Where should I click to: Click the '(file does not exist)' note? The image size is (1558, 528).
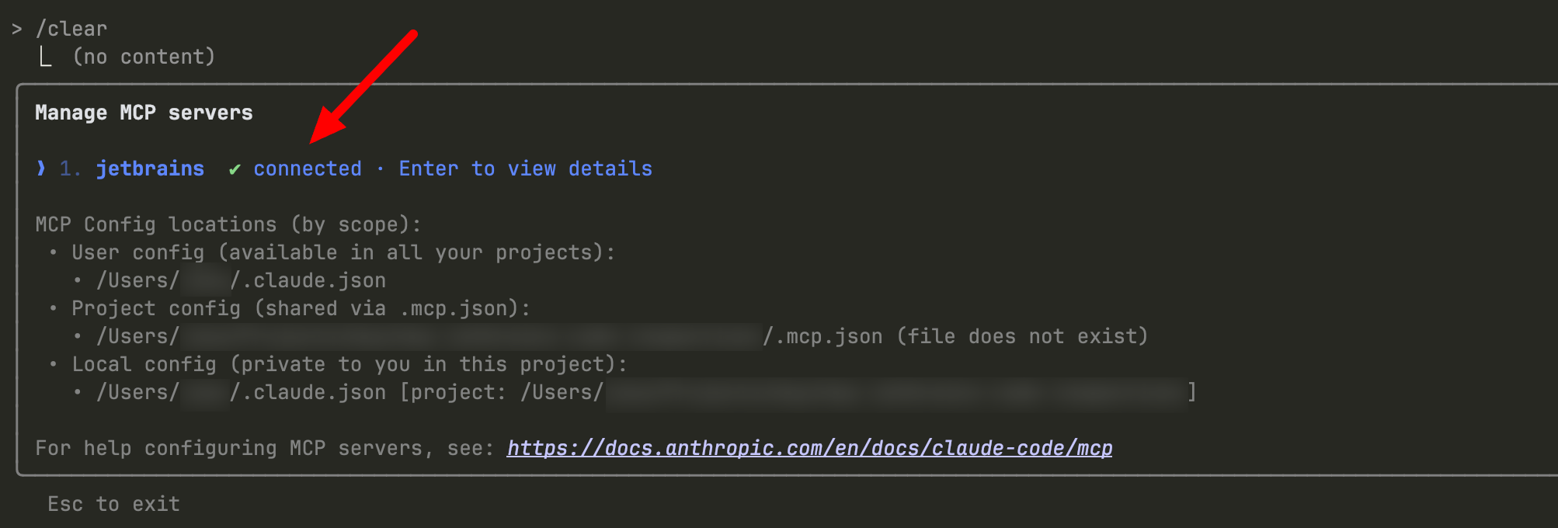(1022, 336)
